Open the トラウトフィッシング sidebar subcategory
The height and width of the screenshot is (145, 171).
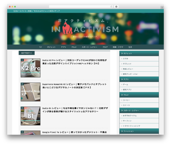(x=139, y=126)
